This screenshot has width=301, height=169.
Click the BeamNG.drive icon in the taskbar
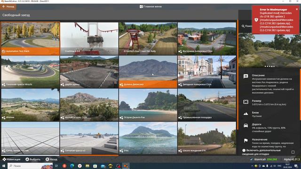coord(126,166)
